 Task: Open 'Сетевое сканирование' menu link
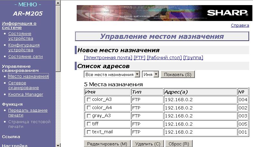(24, 85)
